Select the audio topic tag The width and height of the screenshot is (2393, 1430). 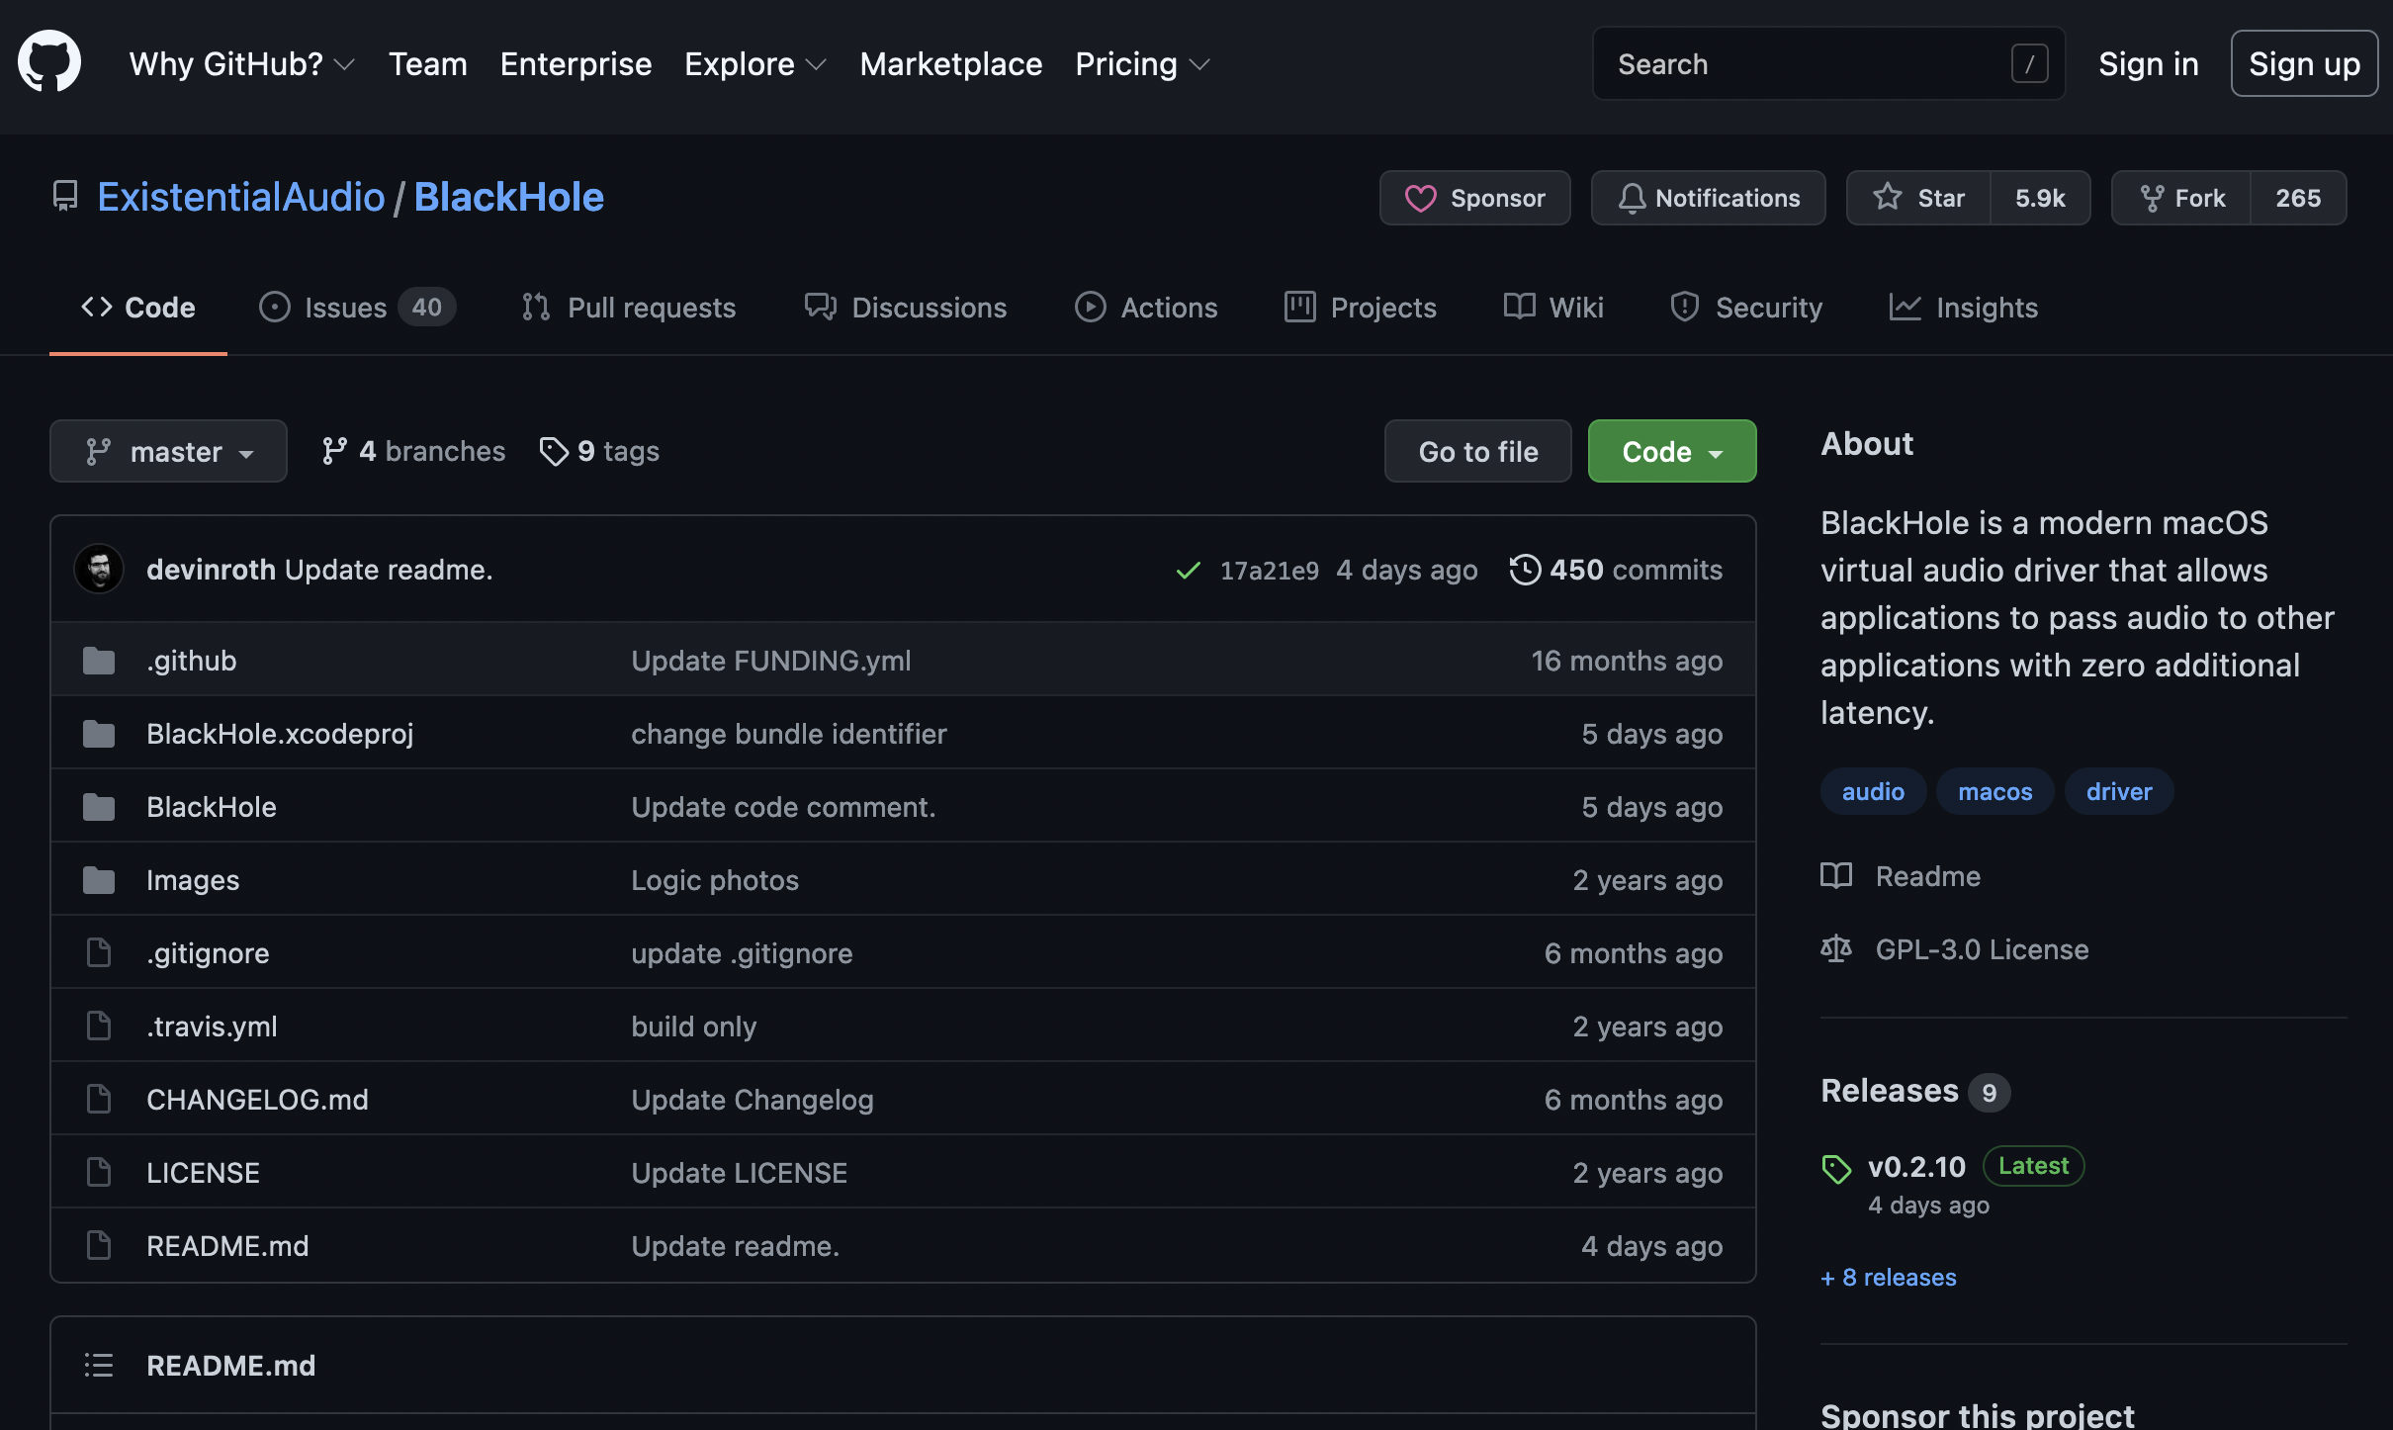1873,791
